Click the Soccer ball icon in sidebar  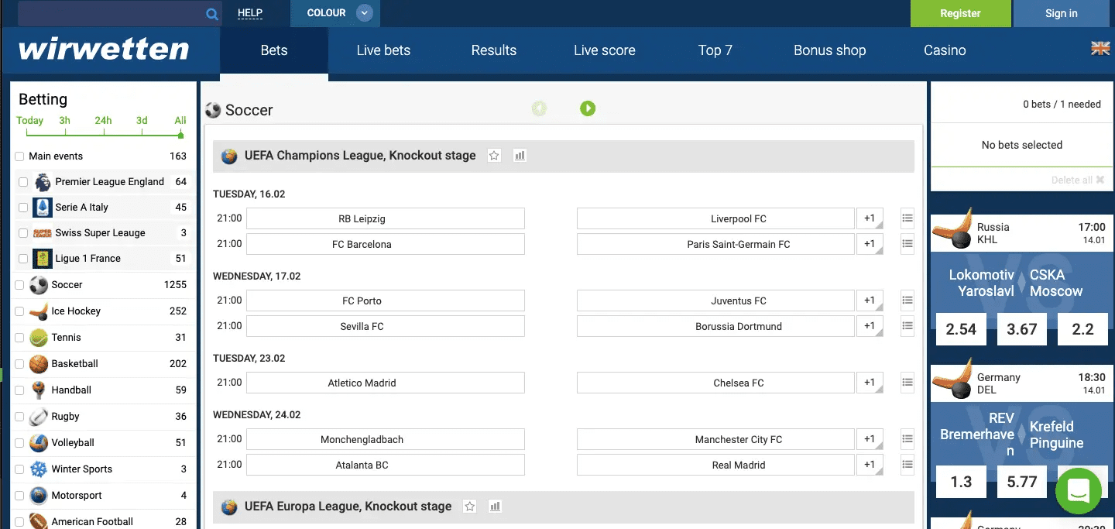coord(39,285)
